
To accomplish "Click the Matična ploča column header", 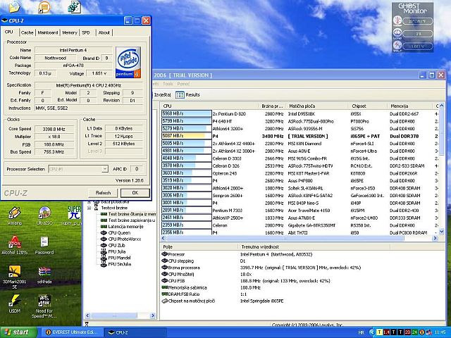I will pos(303,106).
